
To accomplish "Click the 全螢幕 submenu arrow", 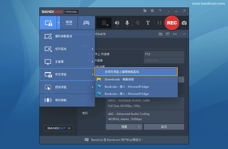I will [92, 62].
